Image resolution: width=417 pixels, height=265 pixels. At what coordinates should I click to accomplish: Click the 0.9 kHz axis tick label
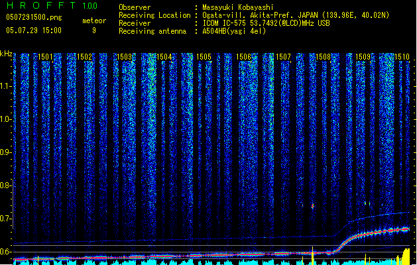pyautogui.click(x=6, y=152)
